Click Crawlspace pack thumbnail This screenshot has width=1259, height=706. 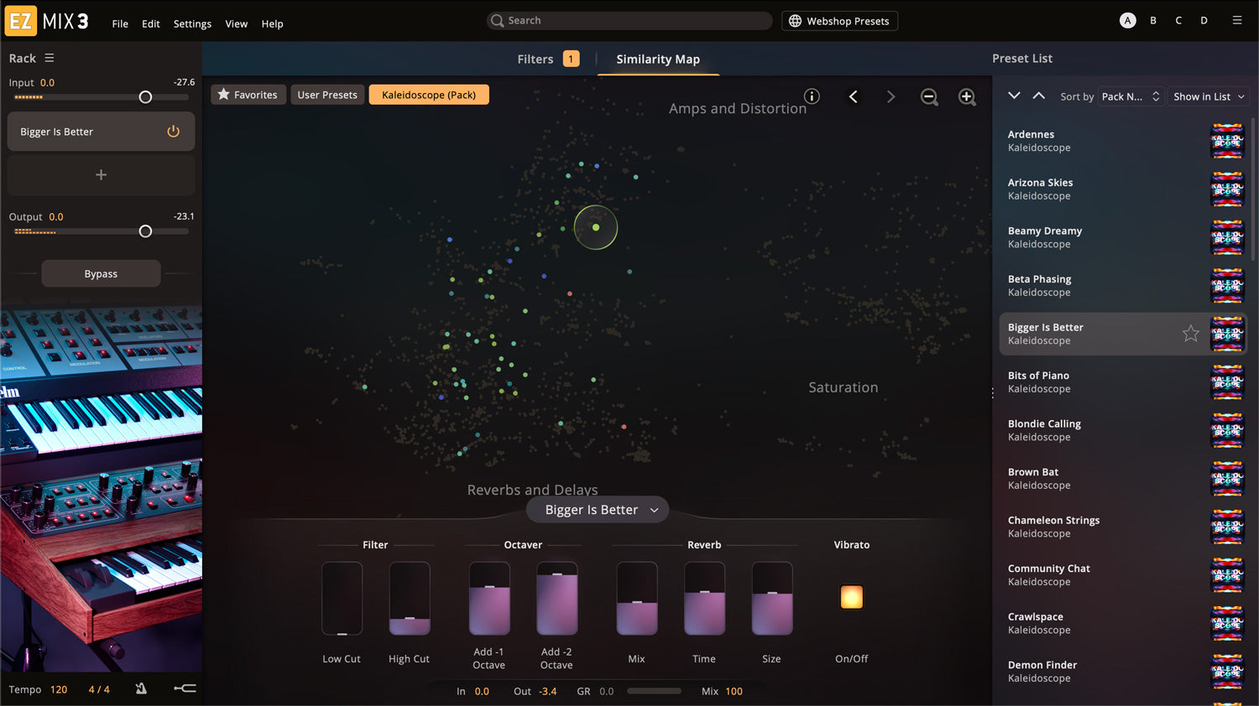tap(1227, 623)
